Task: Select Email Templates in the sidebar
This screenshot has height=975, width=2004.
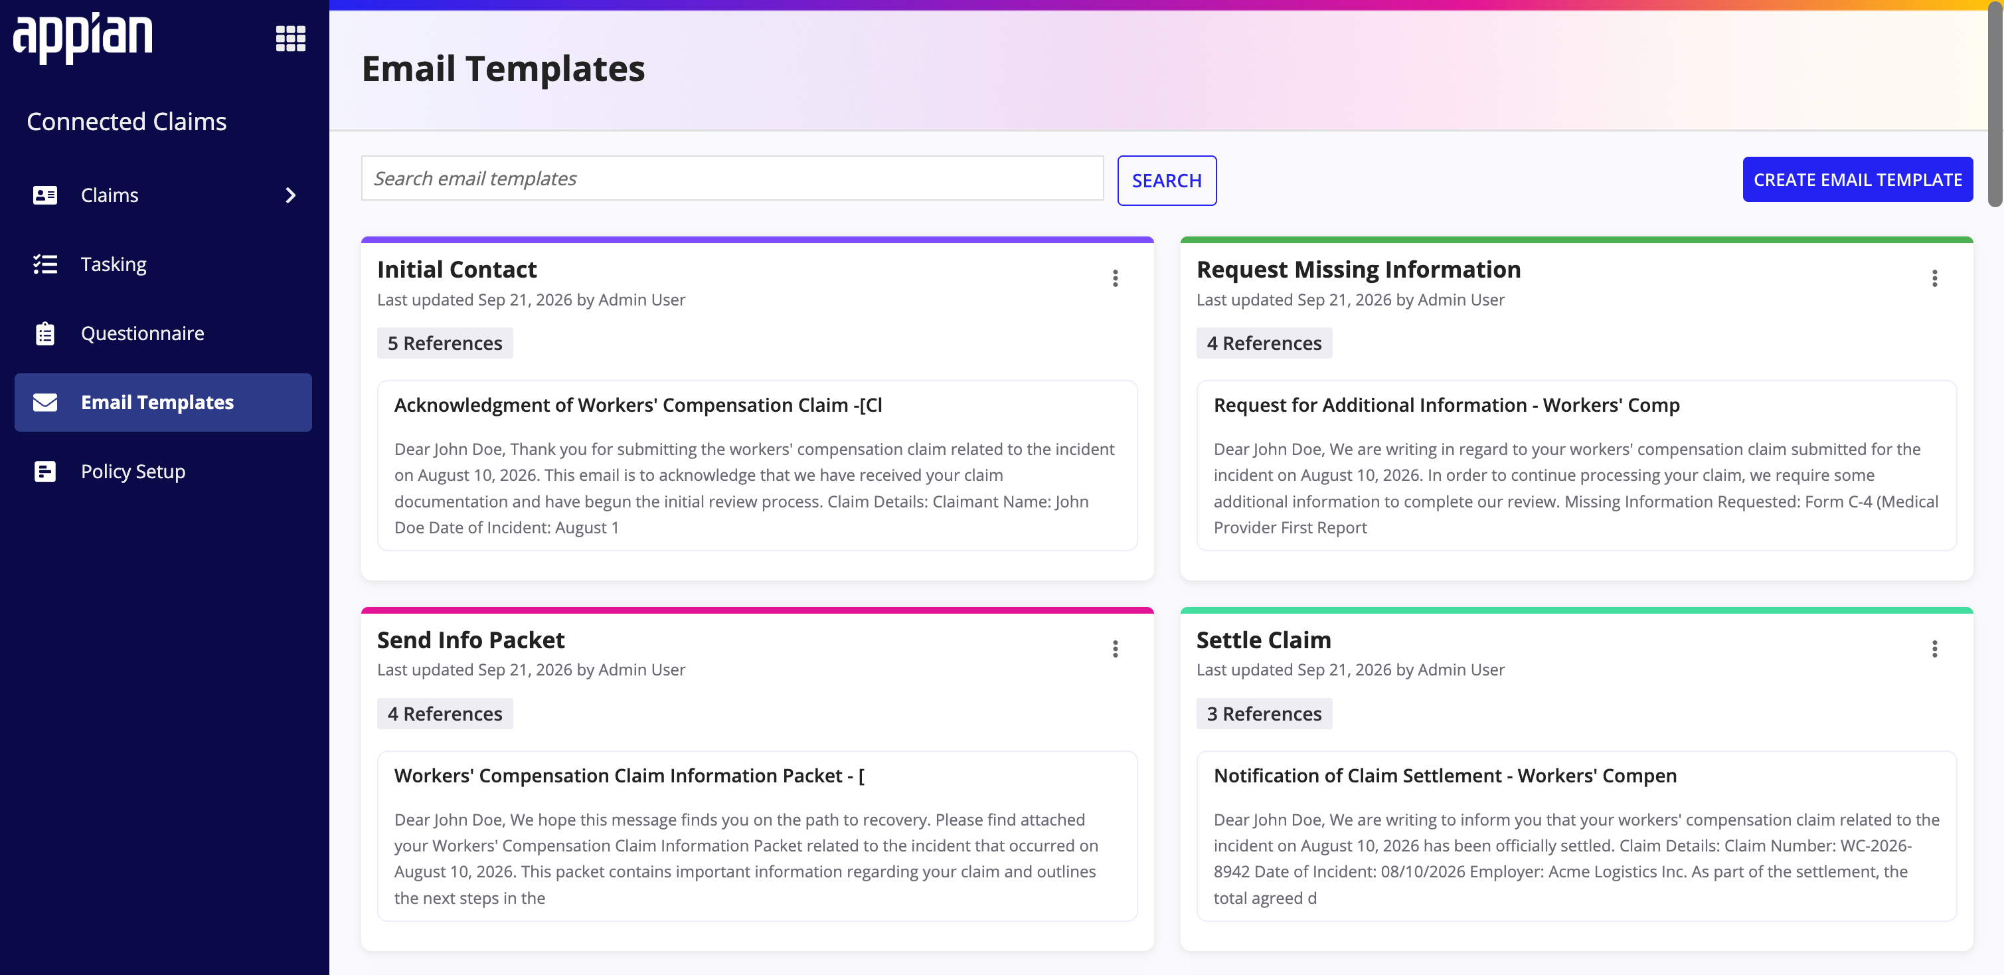Action: point(163,402)
